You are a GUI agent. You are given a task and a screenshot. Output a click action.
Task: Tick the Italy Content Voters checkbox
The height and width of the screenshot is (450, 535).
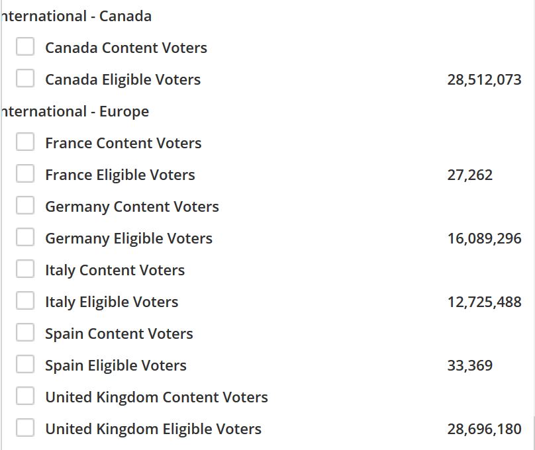click(25, 269)
